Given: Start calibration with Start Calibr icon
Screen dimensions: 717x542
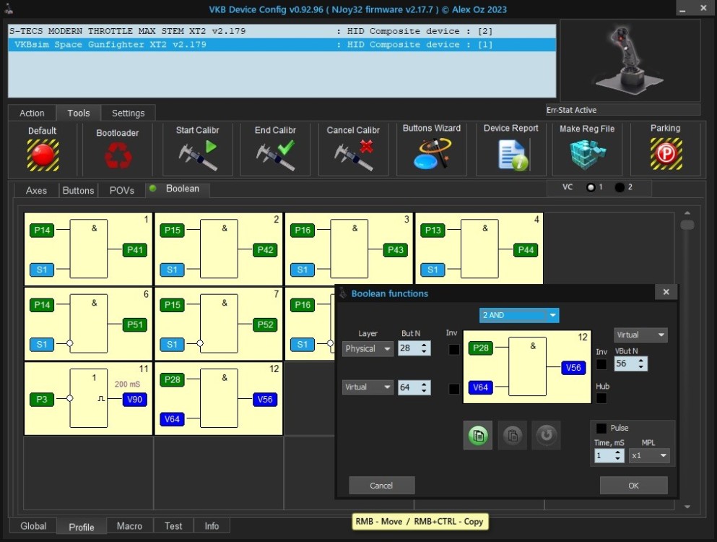Looking at the screenshot, I should [x=197, y=155].
